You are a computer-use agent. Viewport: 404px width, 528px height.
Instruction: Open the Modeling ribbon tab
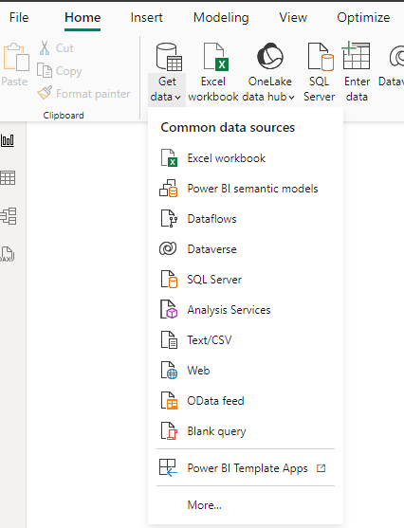[x=221, y=17]
